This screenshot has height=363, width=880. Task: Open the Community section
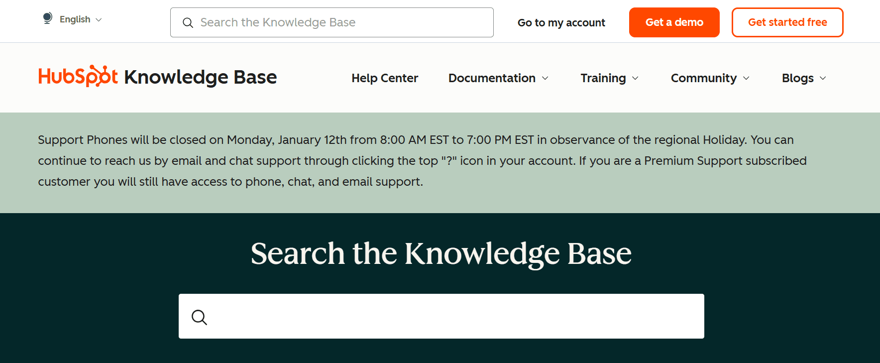tap(704, 78)
